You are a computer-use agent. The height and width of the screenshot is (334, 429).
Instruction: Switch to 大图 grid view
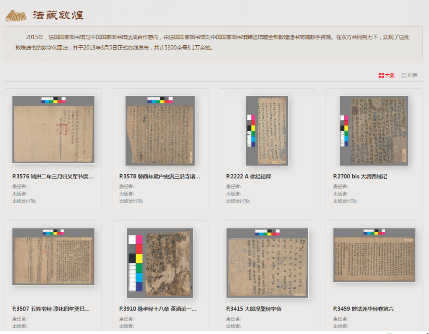(386, 75)
